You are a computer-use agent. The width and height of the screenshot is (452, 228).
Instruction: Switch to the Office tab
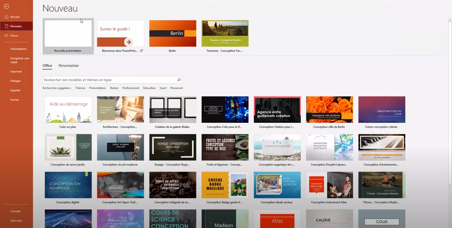(x=47, y=66)
